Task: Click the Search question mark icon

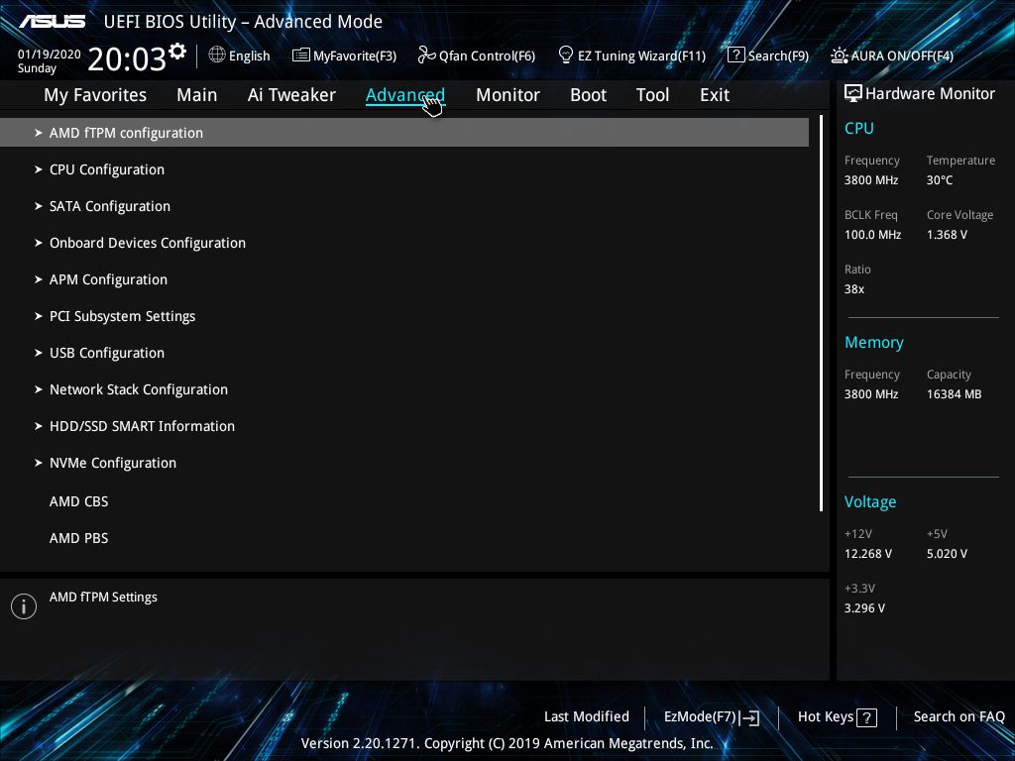Action: (x=736, y=55)
